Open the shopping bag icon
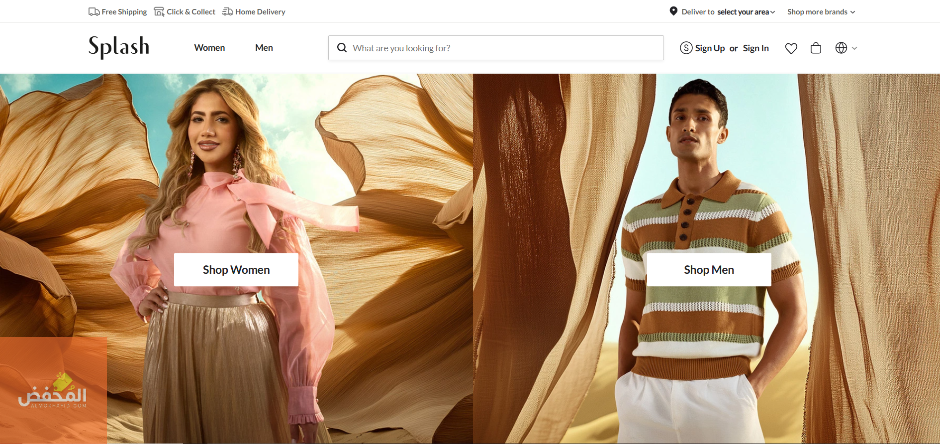 pos(816,48)
